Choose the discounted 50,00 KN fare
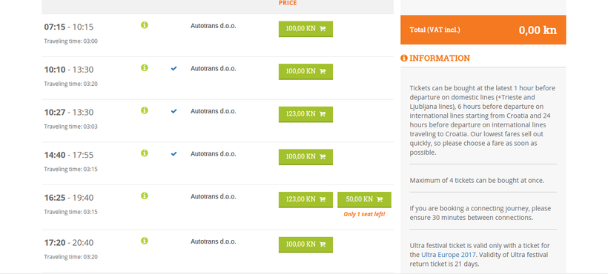The width and height of the screenshot is (608, 274). 364,200
